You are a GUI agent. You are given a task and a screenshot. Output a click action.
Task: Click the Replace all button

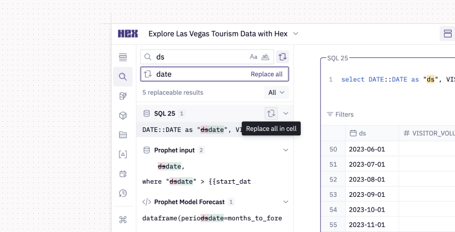266,74
